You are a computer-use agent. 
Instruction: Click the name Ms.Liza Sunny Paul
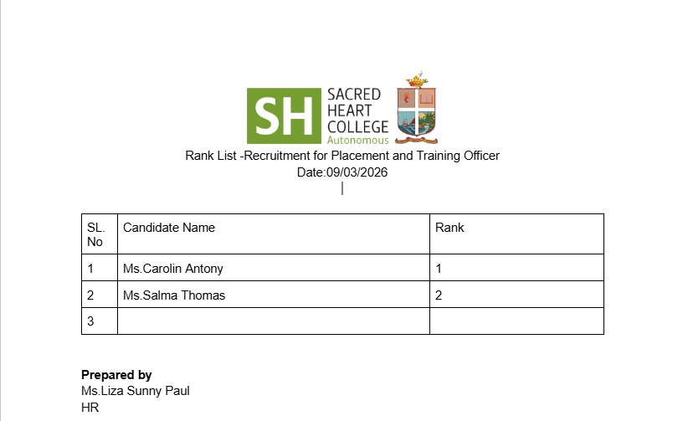coord(129,391)
